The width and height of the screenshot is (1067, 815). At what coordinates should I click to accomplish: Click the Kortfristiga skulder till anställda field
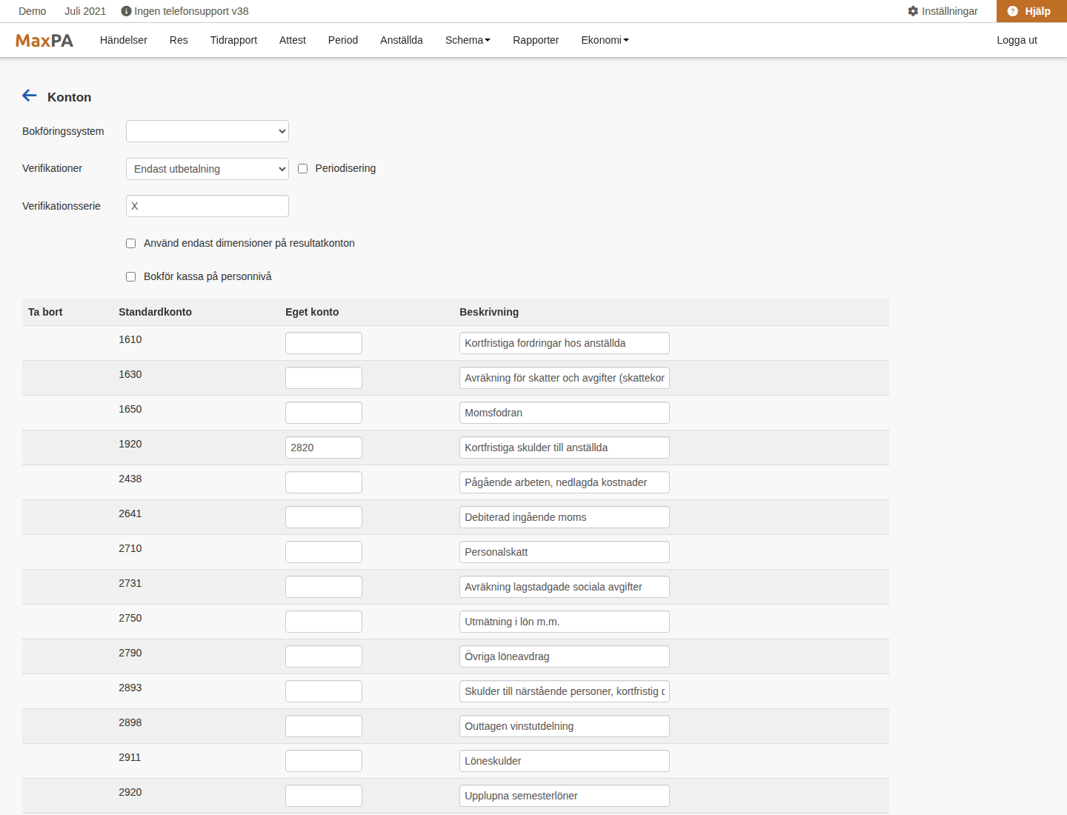click(x=565, y=448)
